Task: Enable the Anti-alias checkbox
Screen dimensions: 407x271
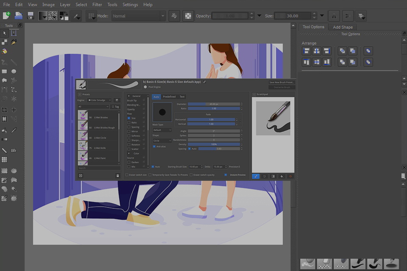Action: [x=154, y=147]
